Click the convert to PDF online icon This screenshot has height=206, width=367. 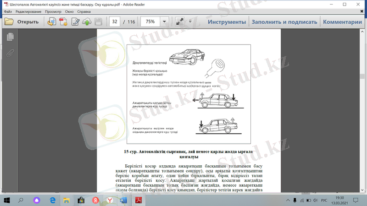pos(52,22)
